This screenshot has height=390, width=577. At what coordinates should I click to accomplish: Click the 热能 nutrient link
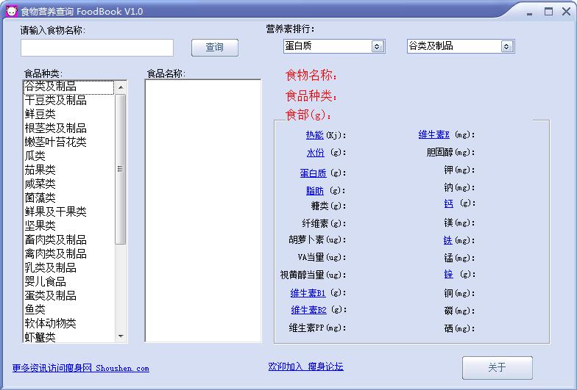pyautogui.click(x=315, y=135)
